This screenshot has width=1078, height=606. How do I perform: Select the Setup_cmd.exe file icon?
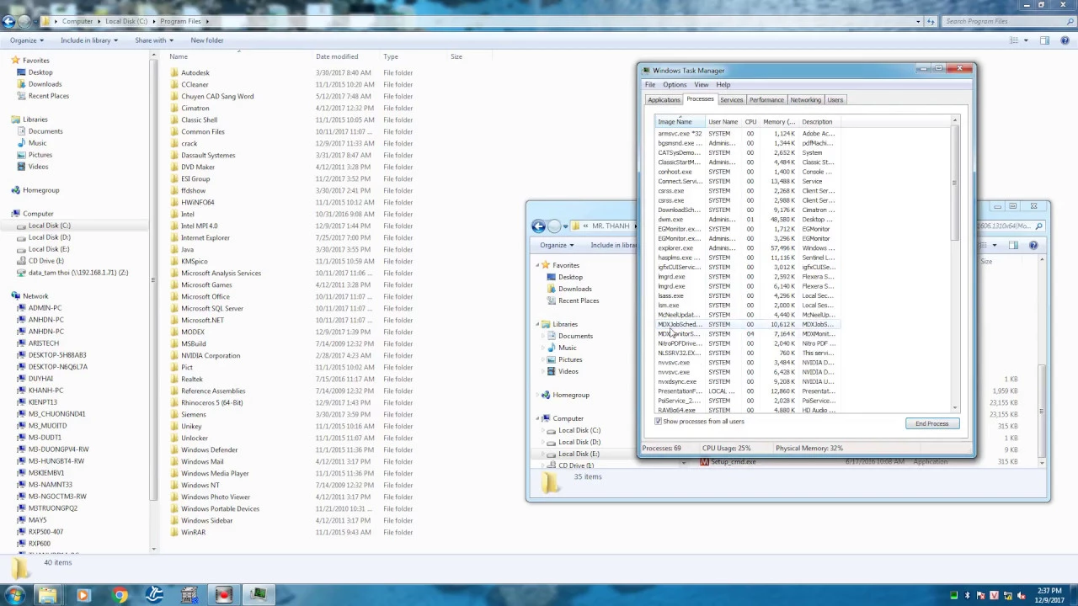tap(707, 462)
